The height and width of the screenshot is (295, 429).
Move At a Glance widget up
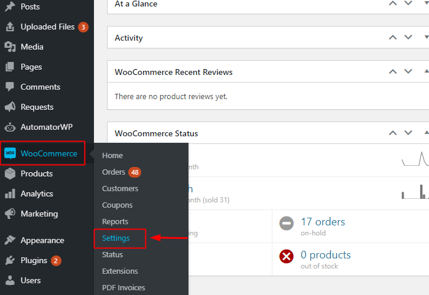click(x=393, y=4)
